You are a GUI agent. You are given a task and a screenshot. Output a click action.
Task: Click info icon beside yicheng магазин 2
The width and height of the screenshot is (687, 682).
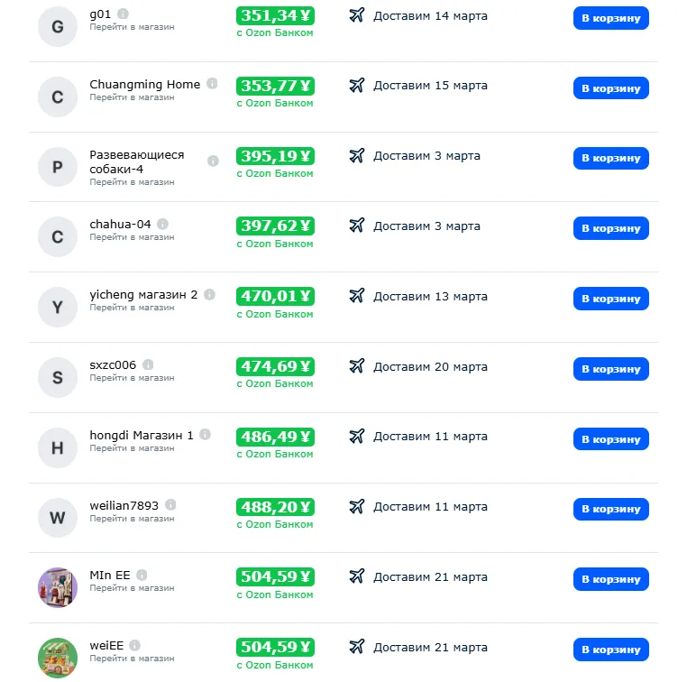click(x=209, y=294)
